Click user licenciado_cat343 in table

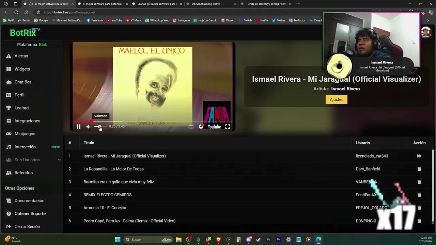[x=372, y=156]
